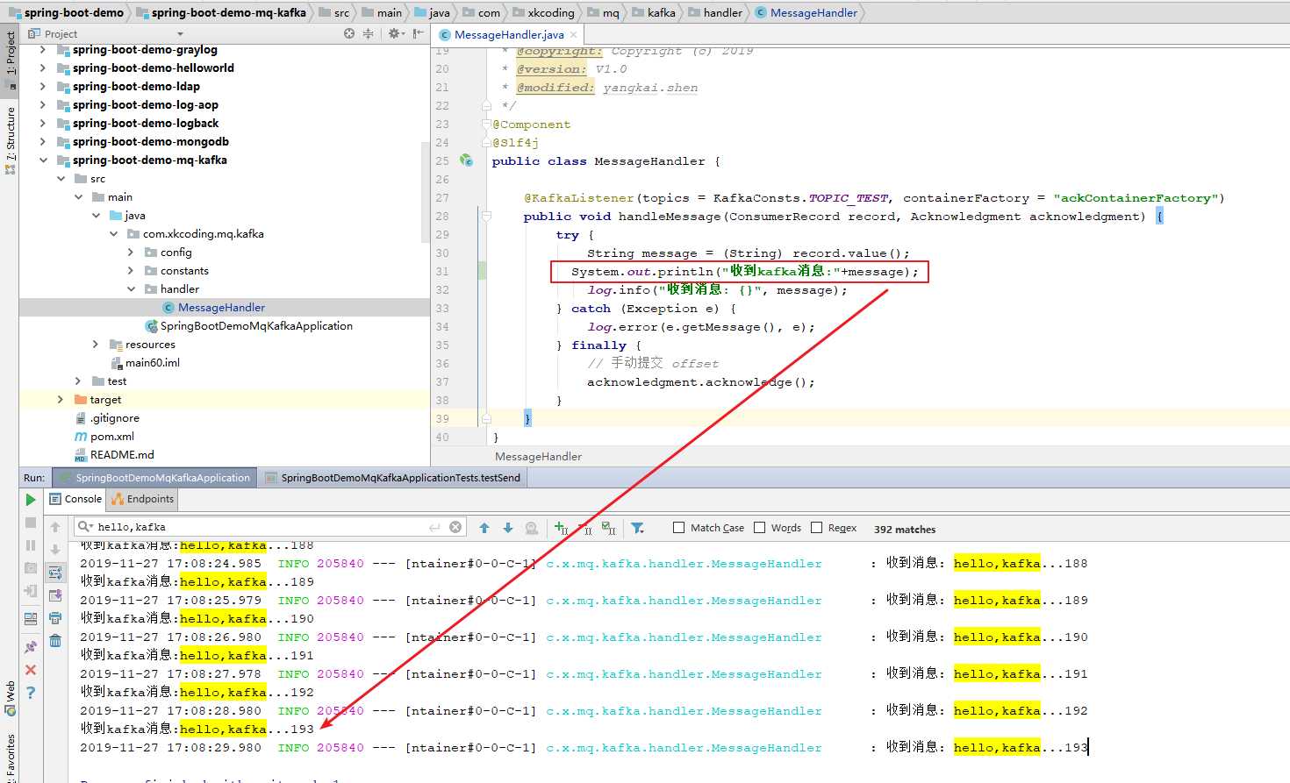The image size is (1290, 783).
Task: Select MessageHandler class in project tree
Action: click(221, 308)
